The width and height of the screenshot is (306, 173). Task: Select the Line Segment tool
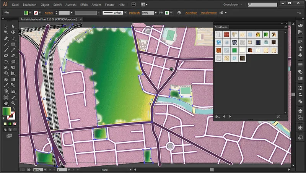pyautogui.click(x=6, y=44)
